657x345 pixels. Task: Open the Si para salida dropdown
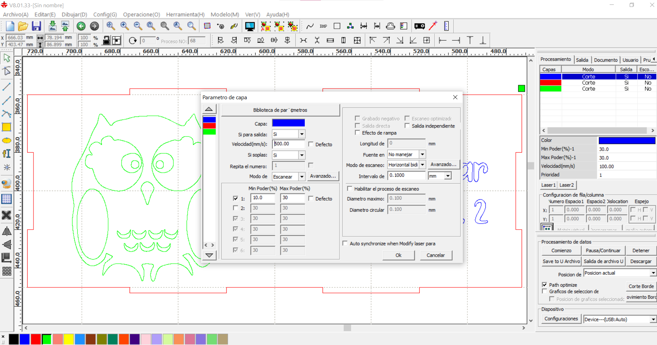[302, 134]
